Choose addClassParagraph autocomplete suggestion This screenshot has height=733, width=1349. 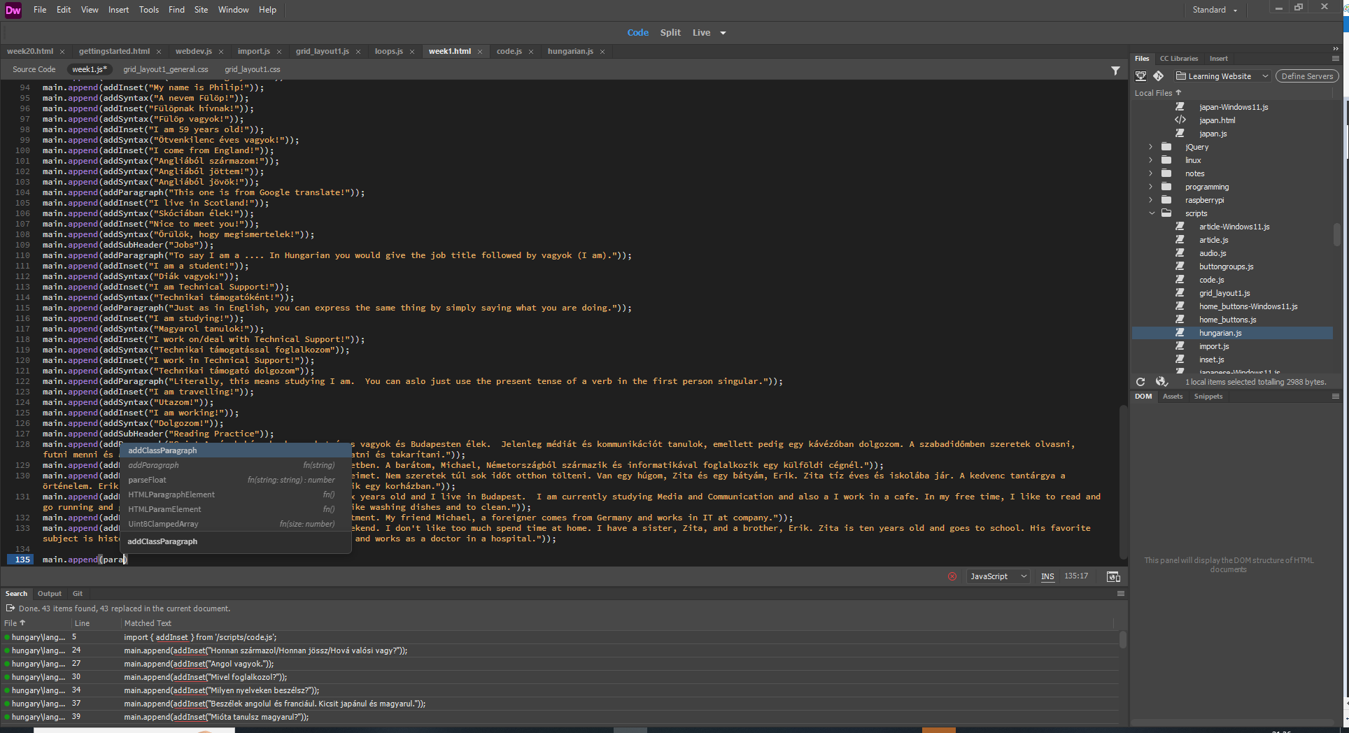click(x=235, y=450)
